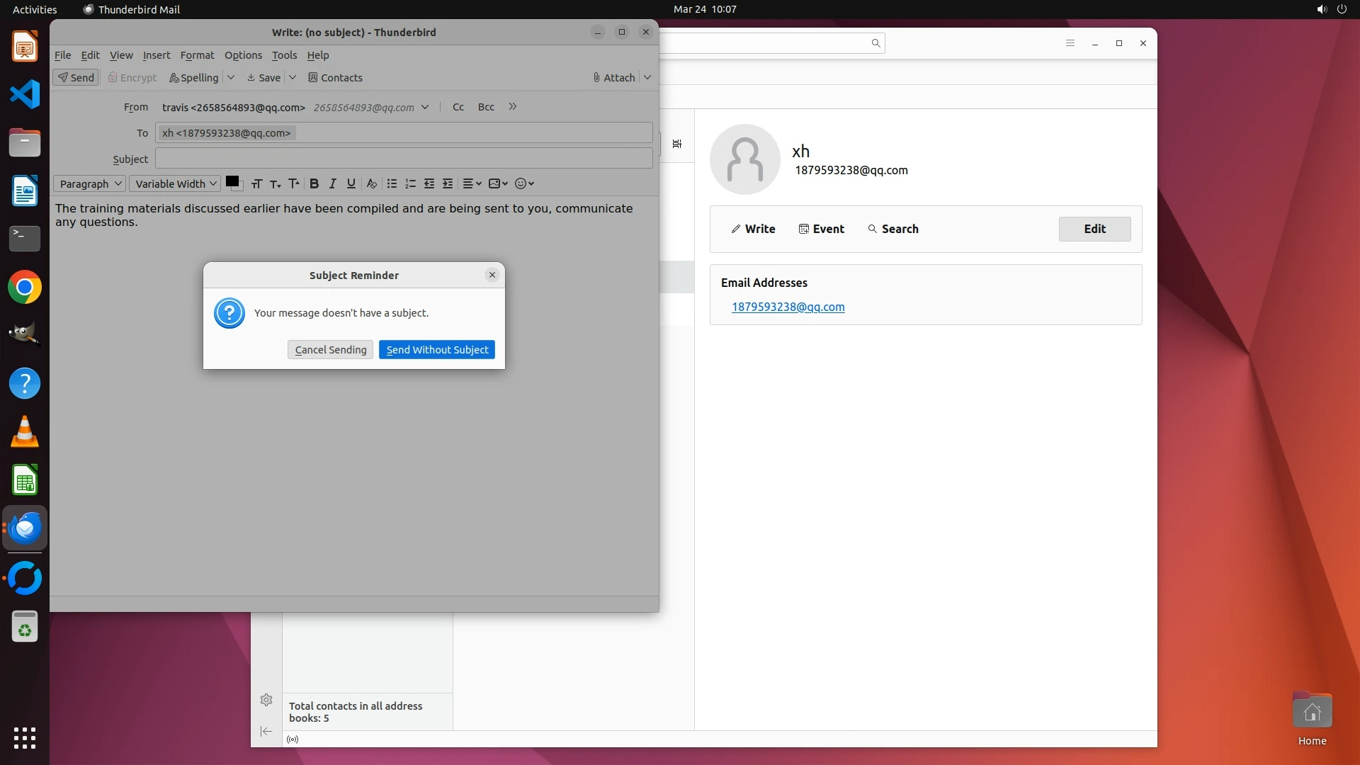Click the indent text icon

(448, 183)
